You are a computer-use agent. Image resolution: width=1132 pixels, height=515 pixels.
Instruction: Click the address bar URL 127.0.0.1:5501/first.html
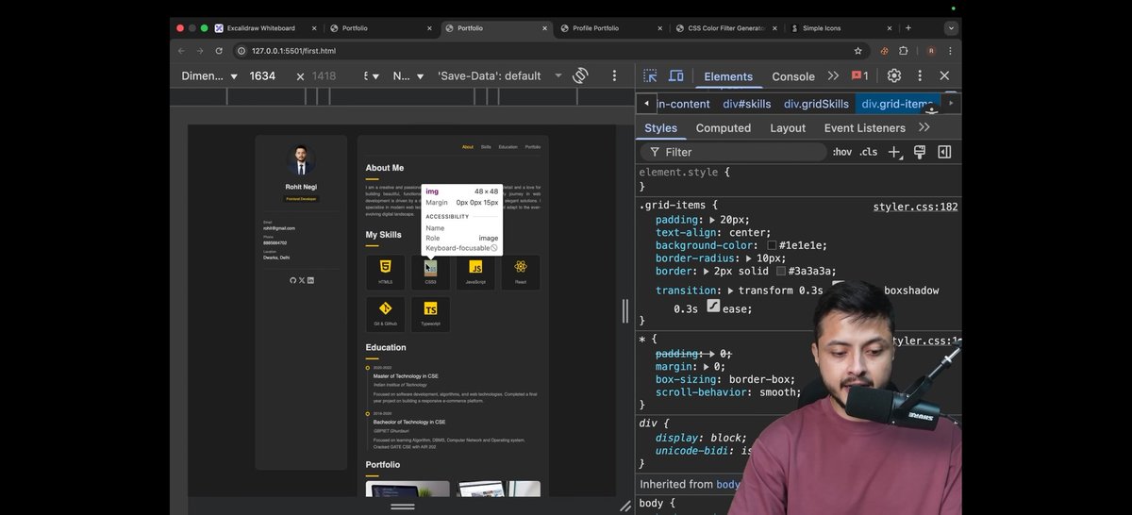[294, 51]
